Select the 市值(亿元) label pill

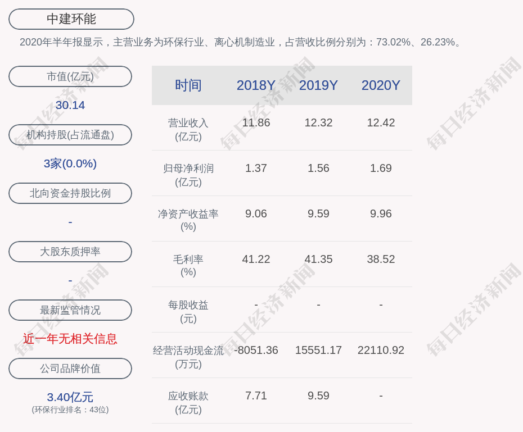tap(70, 76)
